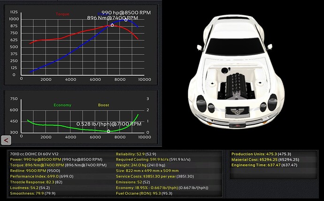Click the peak horsepower marker on graph
The image size is (324, 201).
[126, 20]
